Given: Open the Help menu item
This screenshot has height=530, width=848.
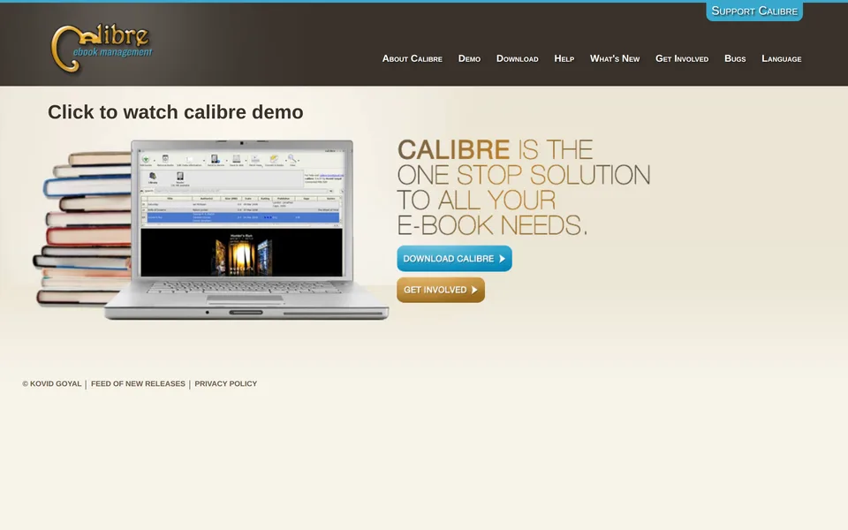Looking at the screenshot, I should click(564, 58).
